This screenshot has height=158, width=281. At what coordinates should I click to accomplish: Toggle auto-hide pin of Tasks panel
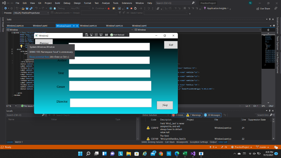pyautogui.click(x=270, y=19)
